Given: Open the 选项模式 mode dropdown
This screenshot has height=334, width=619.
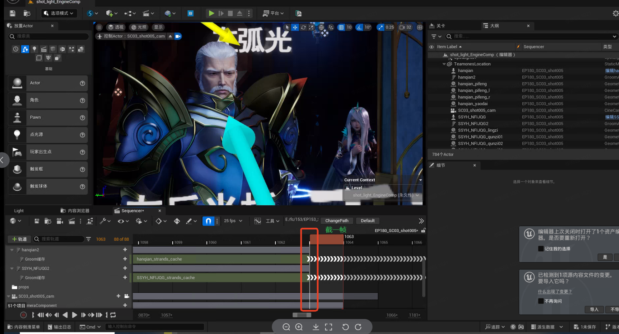Looking at the screenshot, I should pos(59,13).
